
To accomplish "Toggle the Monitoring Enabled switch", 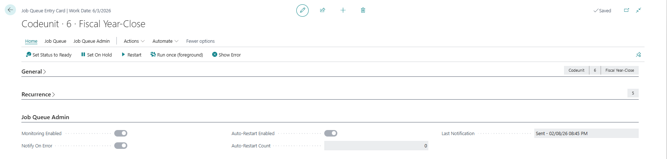I will 121,133.
